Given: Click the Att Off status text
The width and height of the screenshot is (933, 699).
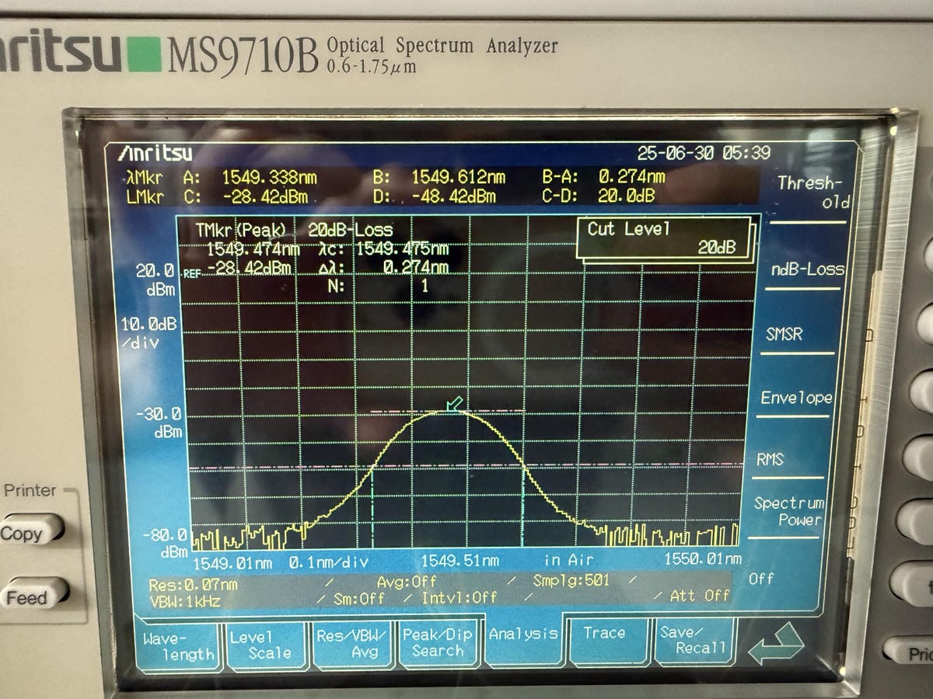Looking at the screenshot, I should pyautogui.click(x=700, y=595).
